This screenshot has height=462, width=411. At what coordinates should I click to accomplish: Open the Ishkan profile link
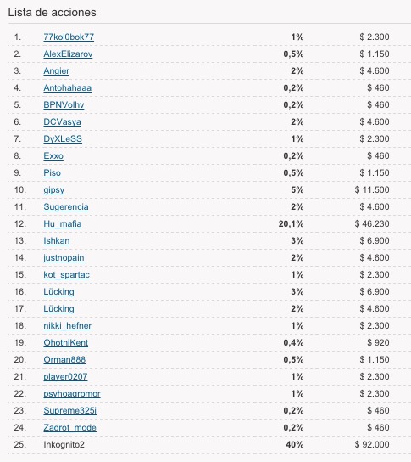(57, 240)
